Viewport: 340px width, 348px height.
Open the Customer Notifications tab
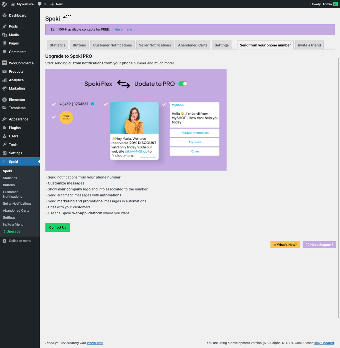(x=112, y=45)
